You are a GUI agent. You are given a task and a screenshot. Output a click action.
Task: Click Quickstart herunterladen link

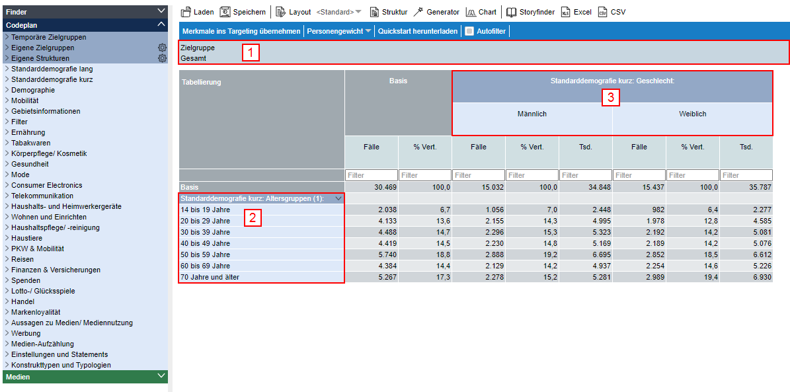point(417,31)
